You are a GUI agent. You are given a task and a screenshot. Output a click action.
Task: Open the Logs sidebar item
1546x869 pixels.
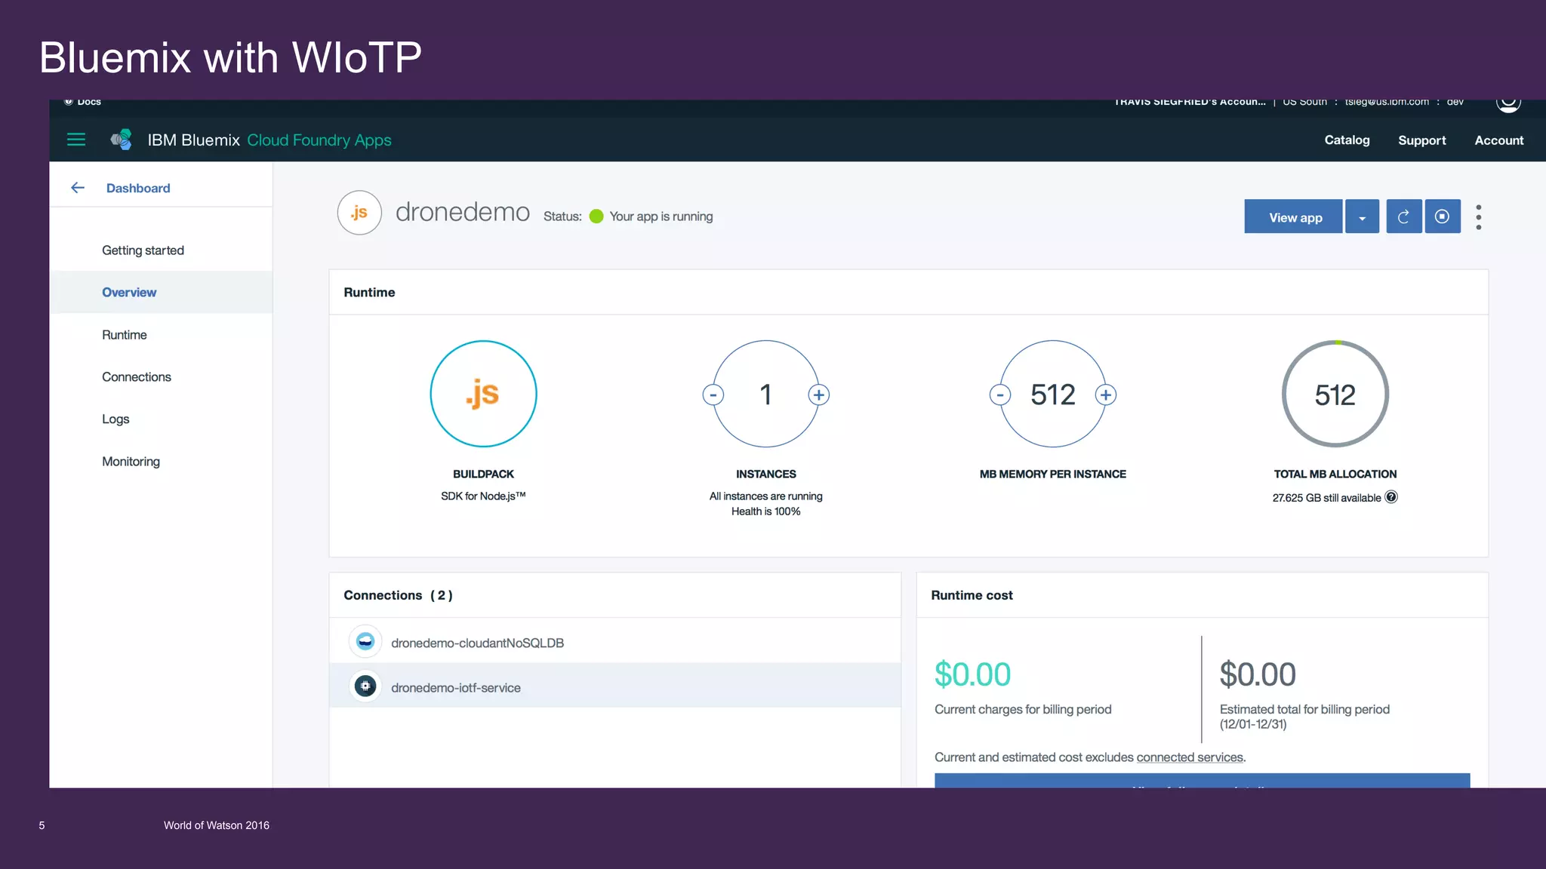(115, 419)
